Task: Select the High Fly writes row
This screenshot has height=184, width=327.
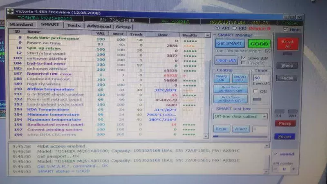Action: (x=107, y=85)
